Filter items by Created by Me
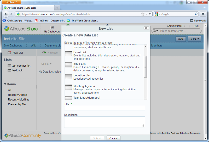Viewport: 209px width, 142px height. [17, 104]
